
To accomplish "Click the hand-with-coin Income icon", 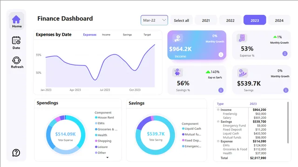I will [178, 38].
